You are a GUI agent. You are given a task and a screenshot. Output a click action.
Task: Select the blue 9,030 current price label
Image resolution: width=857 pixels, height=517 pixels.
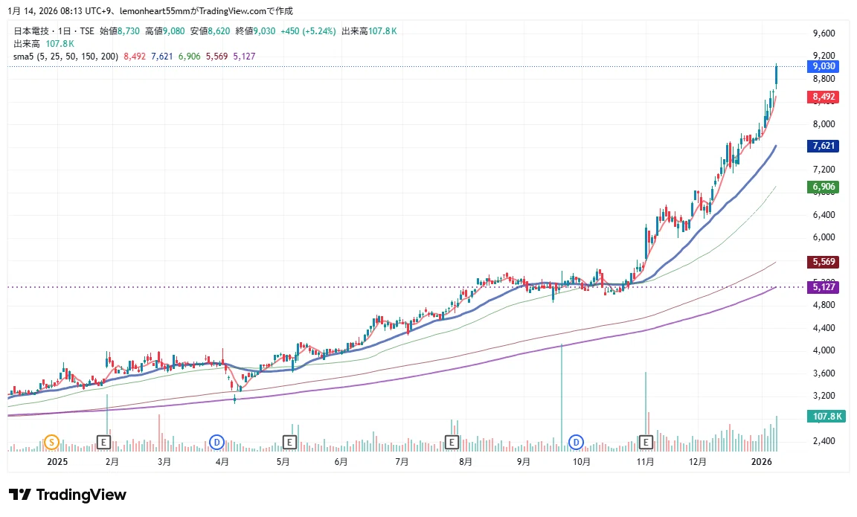pyautogui.click(x=823, y=66)
